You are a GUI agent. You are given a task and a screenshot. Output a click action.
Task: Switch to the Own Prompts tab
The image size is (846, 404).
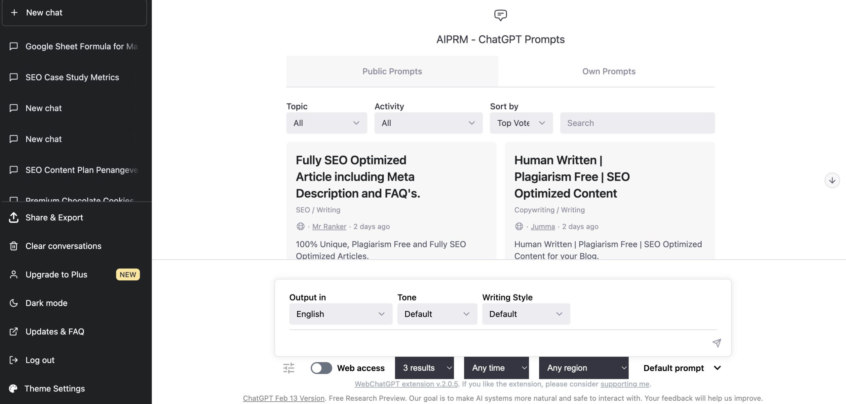(608, 71)
